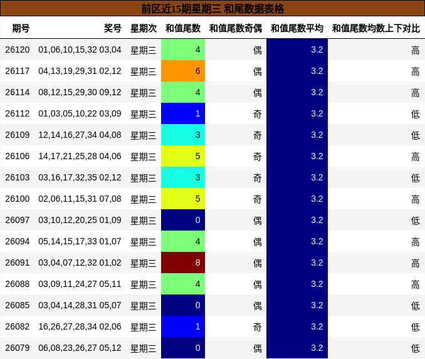Click issue number 26091
This screenshot has height=359, width=425.
click(18, 263)
